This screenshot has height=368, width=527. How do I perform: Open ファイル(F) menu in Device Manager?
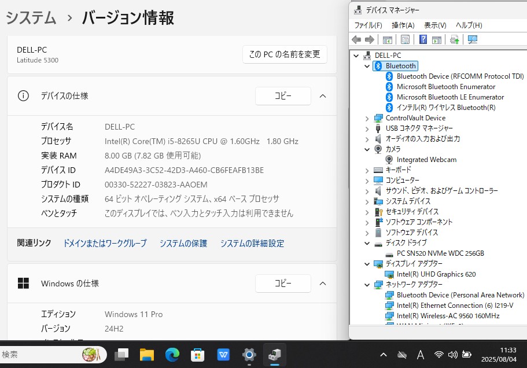[368, 25]
